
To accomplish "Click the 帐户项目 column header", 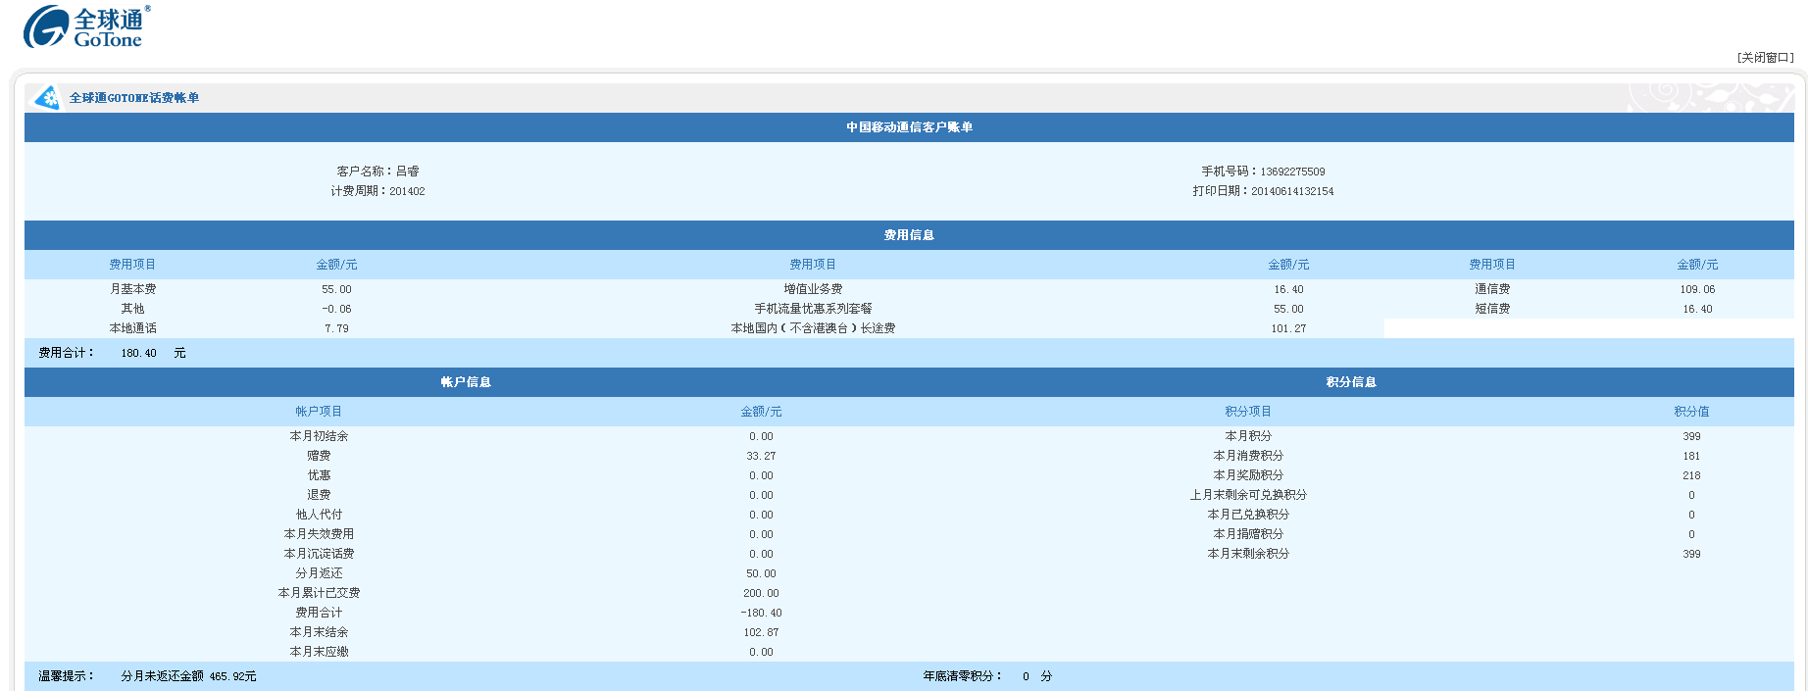I will coord(319,412).
